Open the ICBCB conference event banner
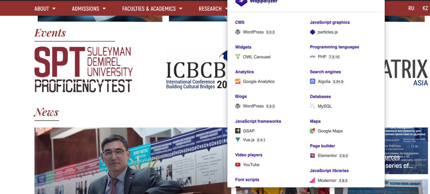430x194 pixels. (197, 70)
